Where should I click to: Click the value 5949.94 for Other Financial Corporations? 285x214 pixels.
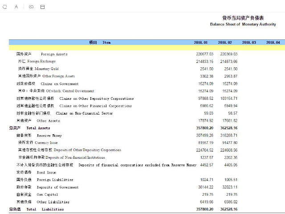[231, 106]
